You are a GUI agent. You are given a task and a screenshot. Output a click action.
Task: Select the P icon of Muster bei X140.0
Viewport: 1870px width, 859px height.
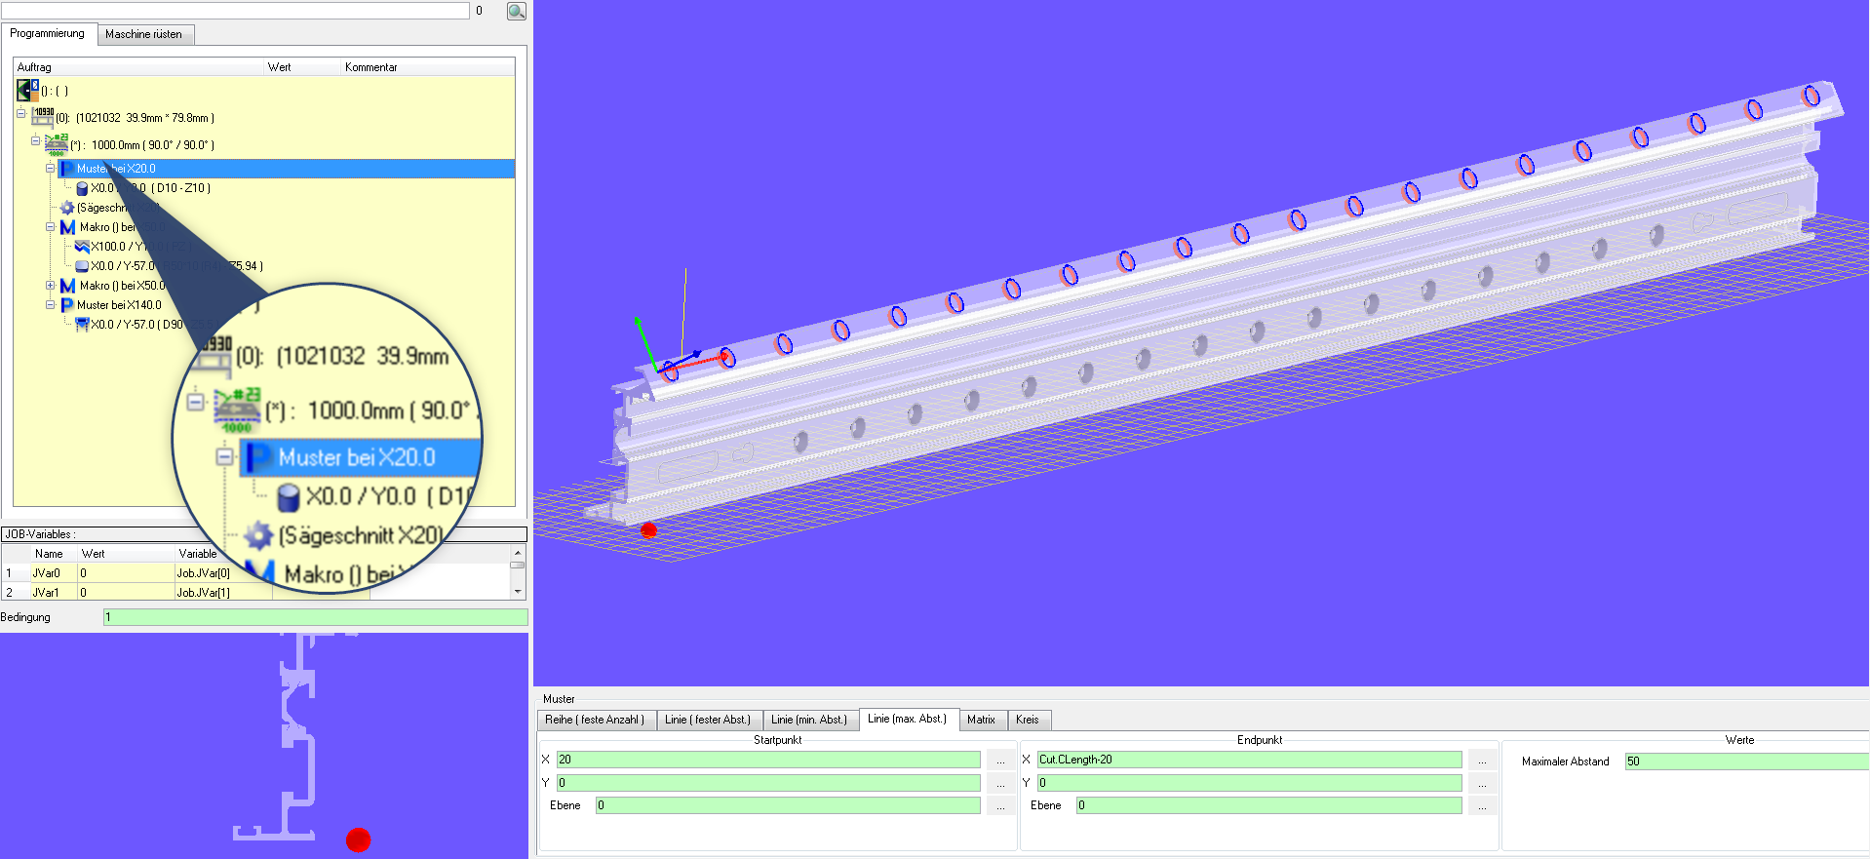point(67,305)
